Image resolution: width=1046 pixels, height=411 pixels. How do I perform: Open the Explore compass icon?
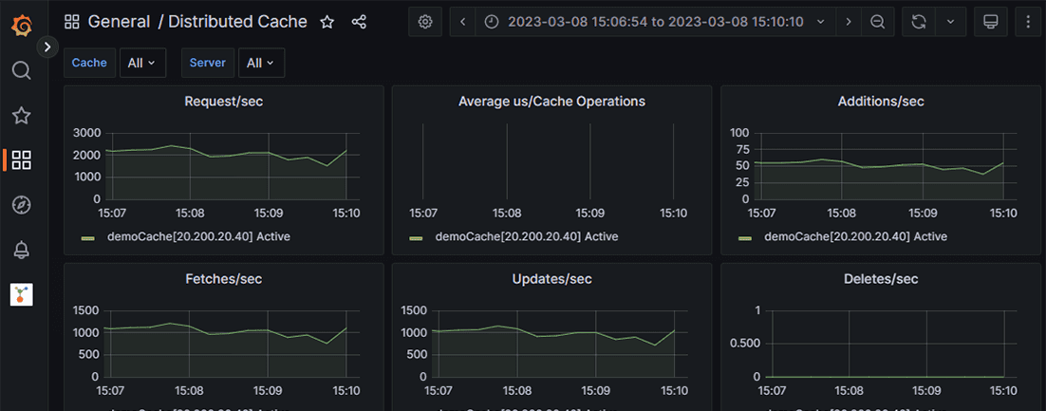click(22, 205)
